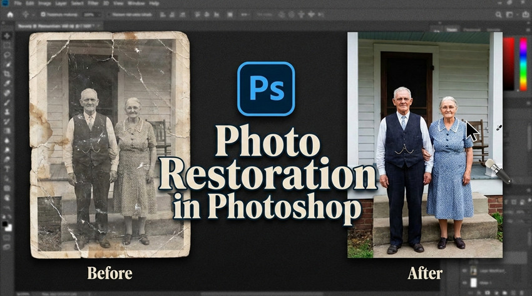Open the File menu
Image resolution: width=532 pixels, height=296 pixels.
pyautogui.click(x=18, y=3)
